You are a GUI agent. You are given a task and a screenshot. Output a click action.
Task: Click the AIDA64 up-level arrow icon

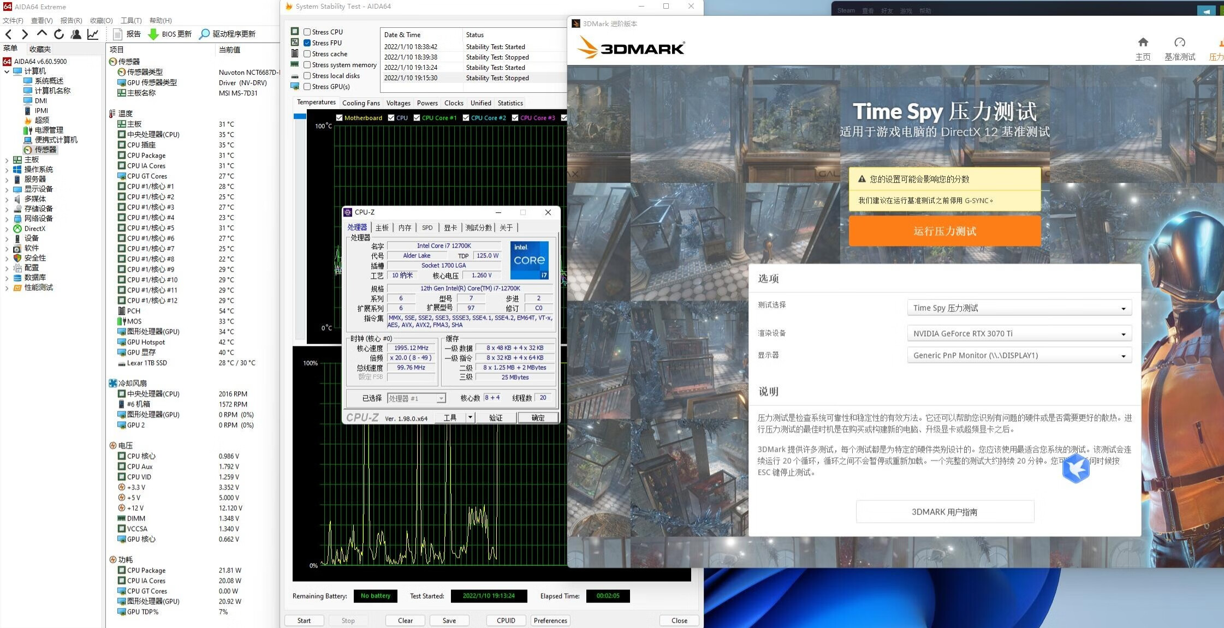click(x=41, y=34)
